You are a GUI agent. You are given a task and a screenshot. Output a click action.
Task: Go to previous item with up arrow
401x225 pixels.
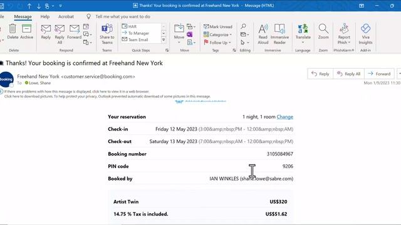click(29, 6)
